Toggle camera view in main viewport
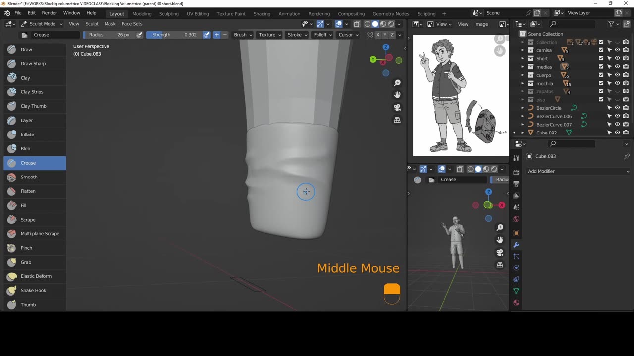The width and height of the screenshot is (634, 356). click(397, 107)
